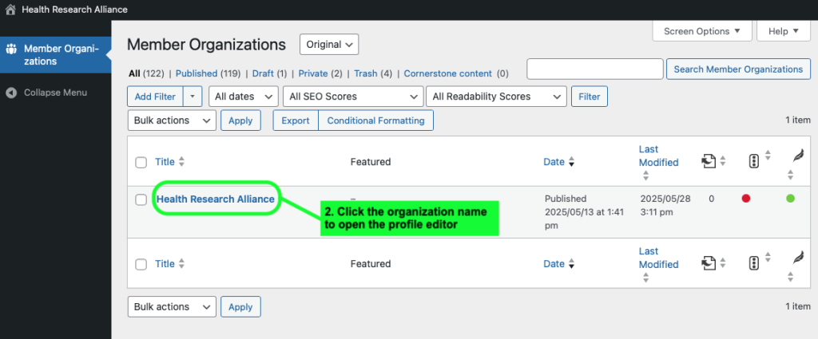
Task: Click the 2025/05/28 3:11 pm modified cell
Action: pos(665,205)
